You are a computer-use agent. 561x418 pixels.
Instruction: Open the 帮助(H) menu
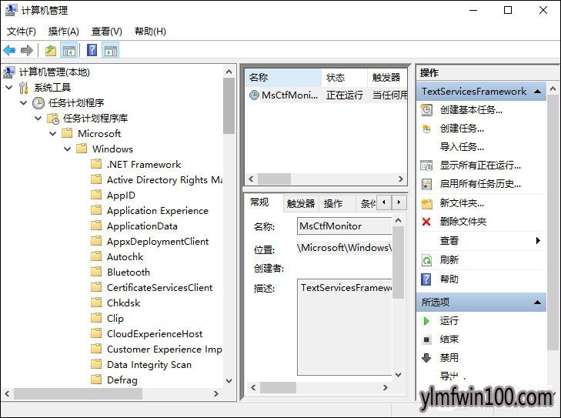(x=150, y=32)
